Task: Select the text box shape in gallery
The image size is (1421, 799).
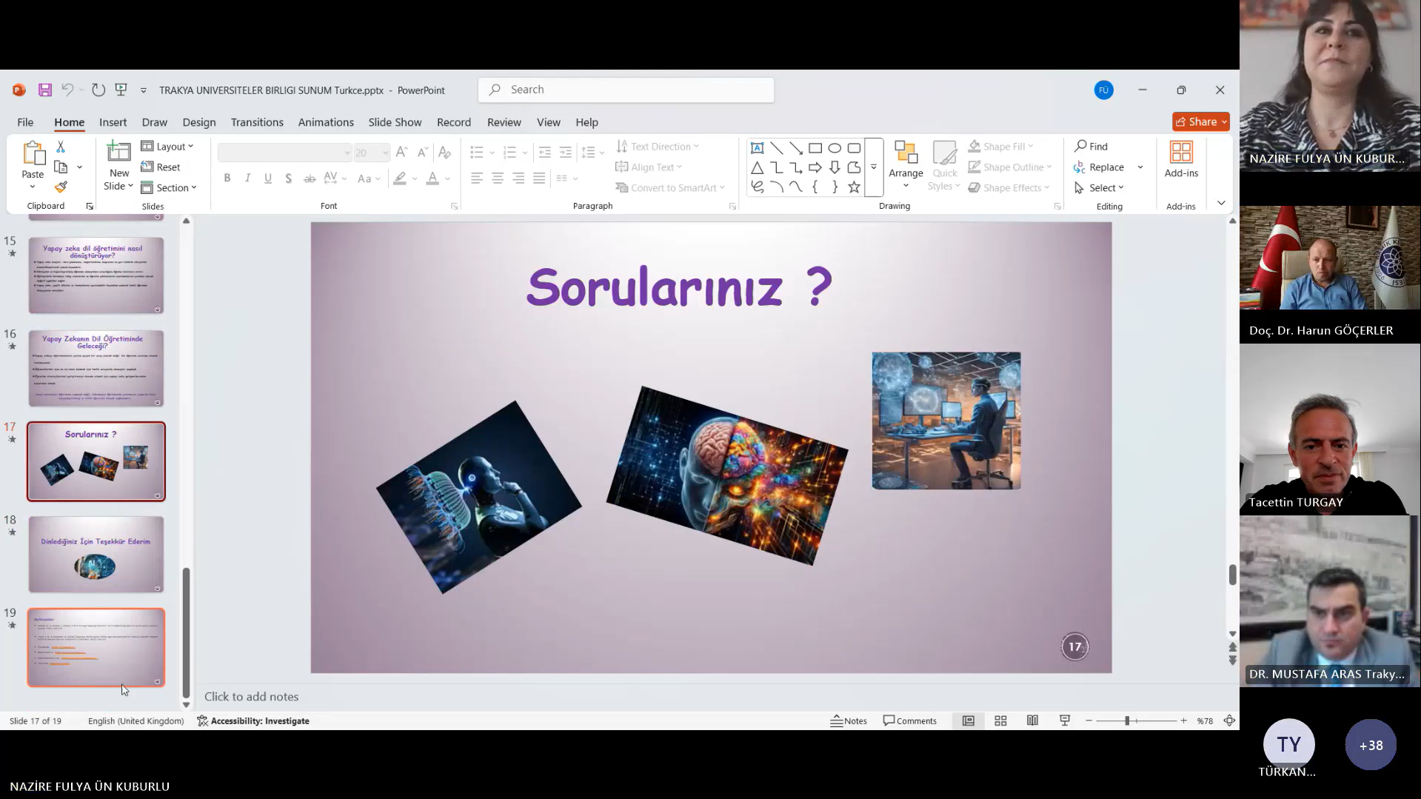Action: tap(757, 147)
